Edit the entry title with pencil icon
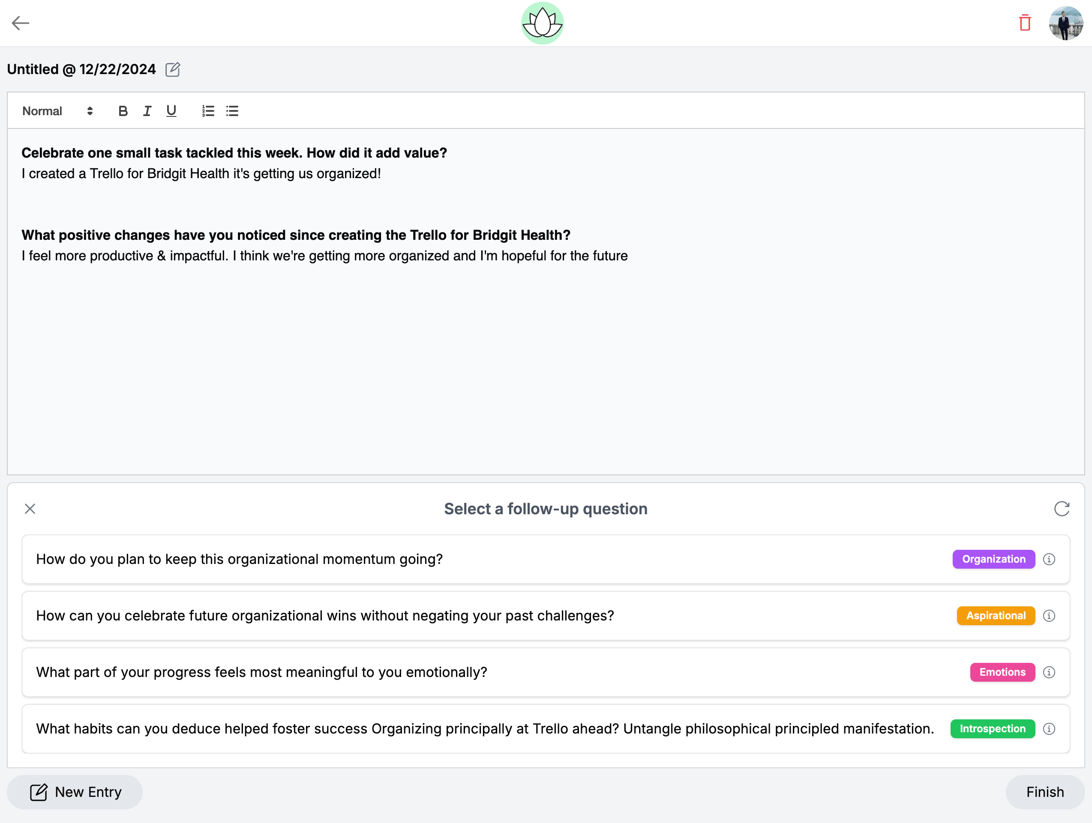Viewport: 1092px width, 823px height. [x=173, y=69]
